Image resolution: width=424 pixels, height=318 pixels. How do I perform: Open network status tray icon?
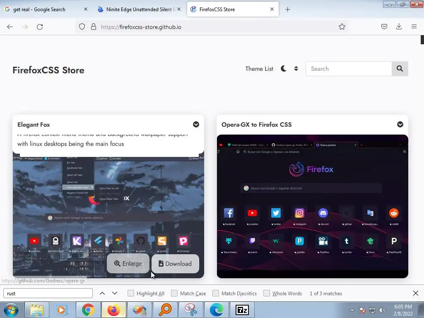click(372, 310)
